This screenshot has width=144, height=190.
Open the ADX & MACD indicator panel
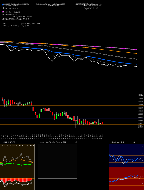pyautogui.click(x=17, y=167)
